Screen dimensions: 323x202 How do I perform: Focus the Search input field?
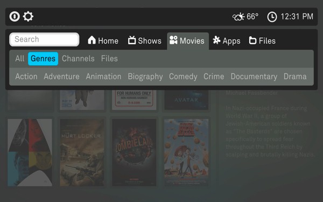pyautogui.click(x=44, y=39)
